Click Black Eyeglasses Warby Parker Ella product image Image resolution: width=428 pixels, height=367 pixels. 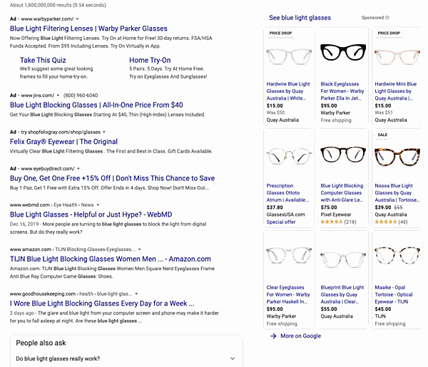coord(343,52)
